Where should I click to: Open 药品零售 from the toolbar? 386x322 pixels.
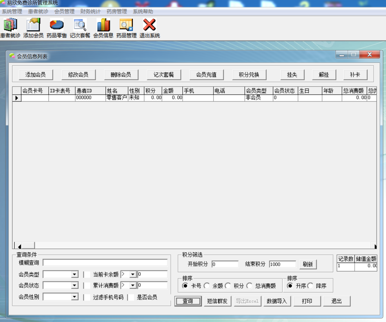[56, 27]
